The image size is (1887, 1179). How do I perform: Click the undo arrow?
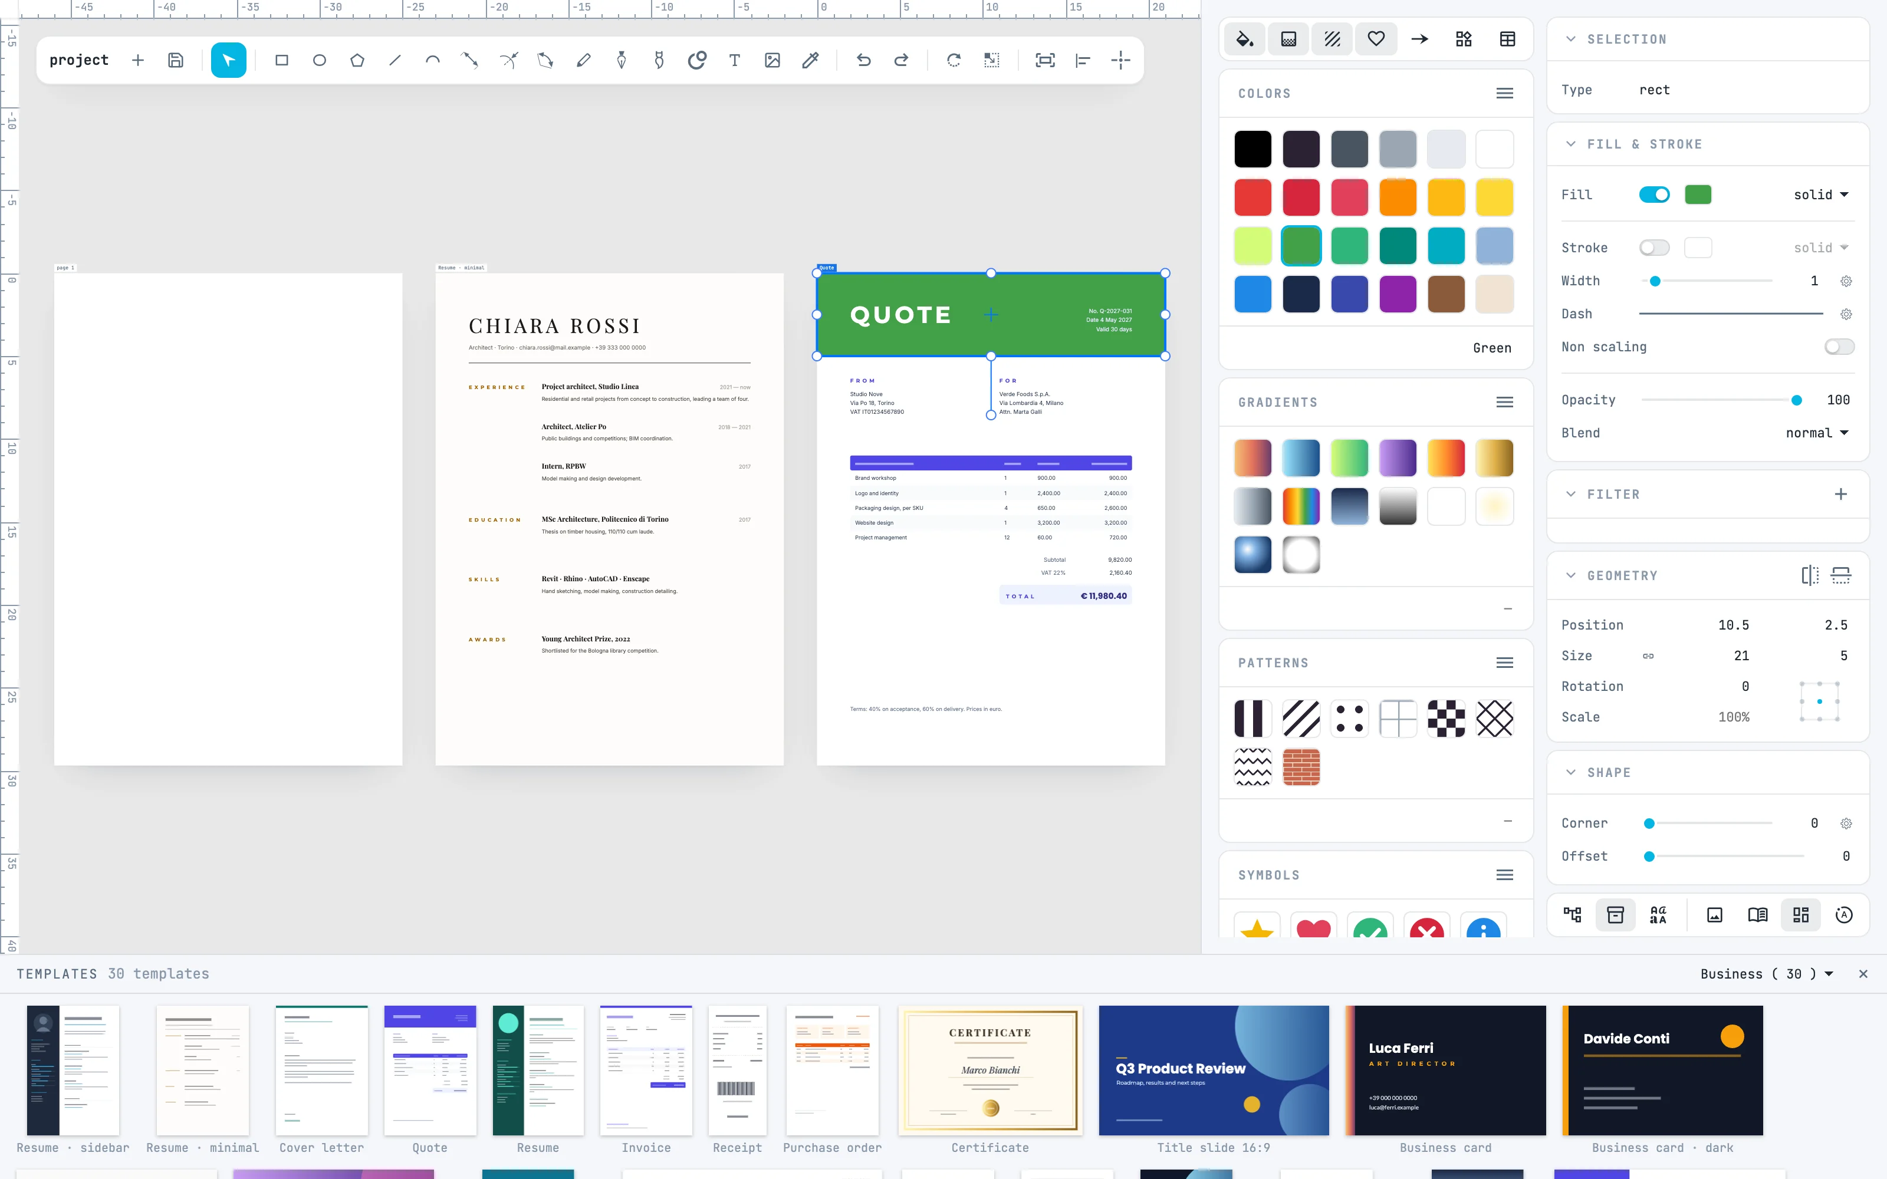coord(863,60)
